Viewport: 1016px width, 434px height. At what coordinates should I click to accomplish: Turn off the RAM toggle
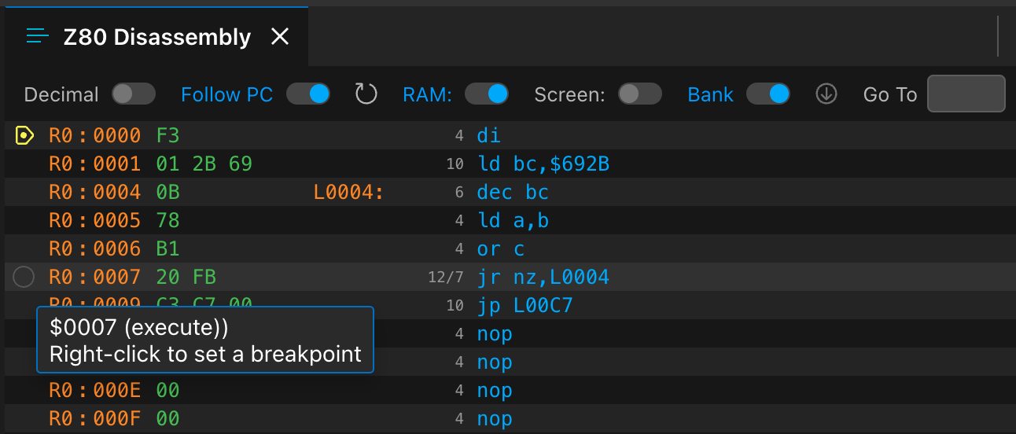pos(487,94)
